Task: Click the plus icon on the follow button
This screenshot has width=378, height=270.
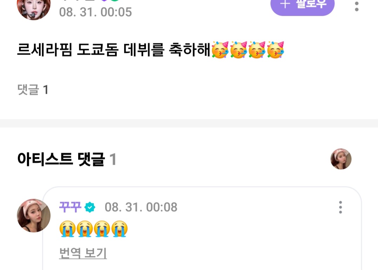Action: pyautogui.click(x=285, y=3)
